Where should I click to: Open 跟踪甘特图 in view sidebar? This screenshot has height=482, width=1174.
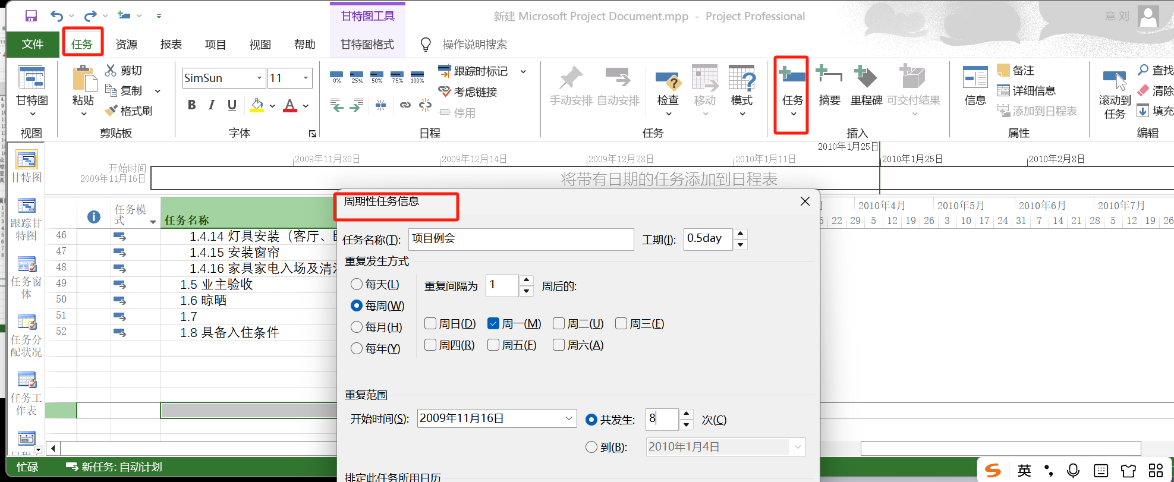[26, 219]
